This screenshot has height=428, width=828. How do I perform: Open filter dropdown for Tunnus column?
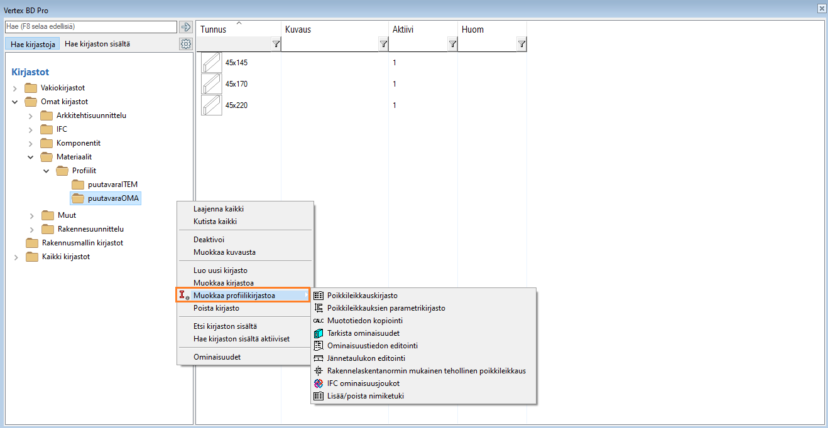pos(276,44)
